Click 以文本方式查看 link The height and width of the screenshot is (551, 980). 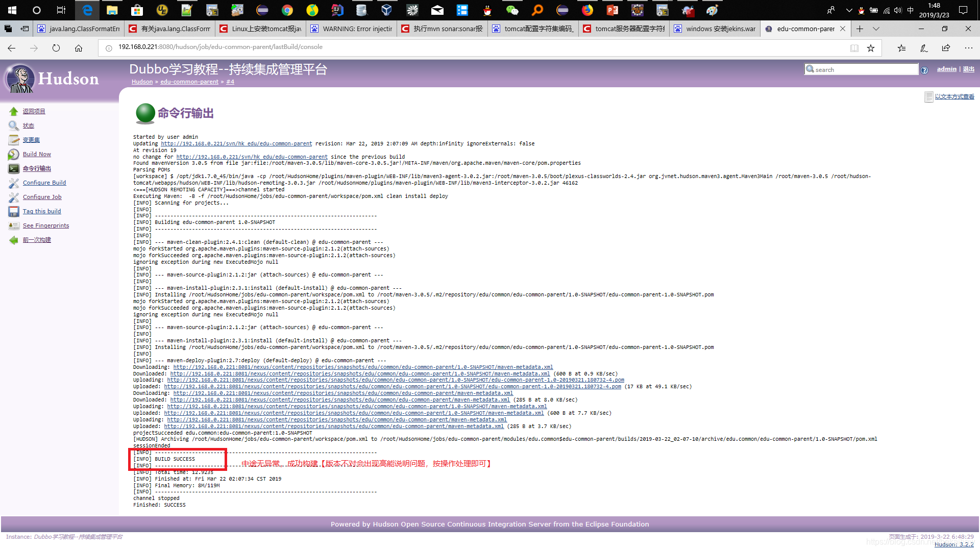pos(954,96)
